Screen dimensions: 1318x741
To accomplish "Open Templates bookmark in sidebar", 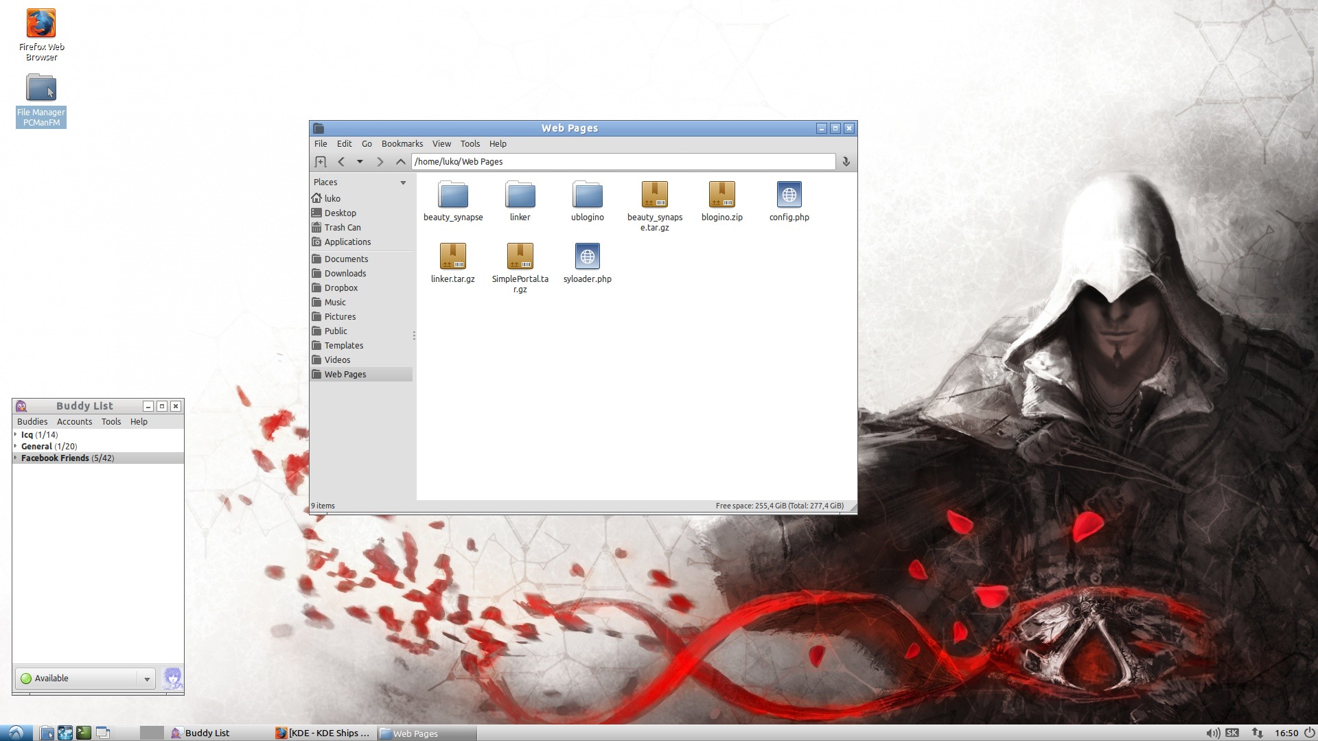I will point(361,345).
